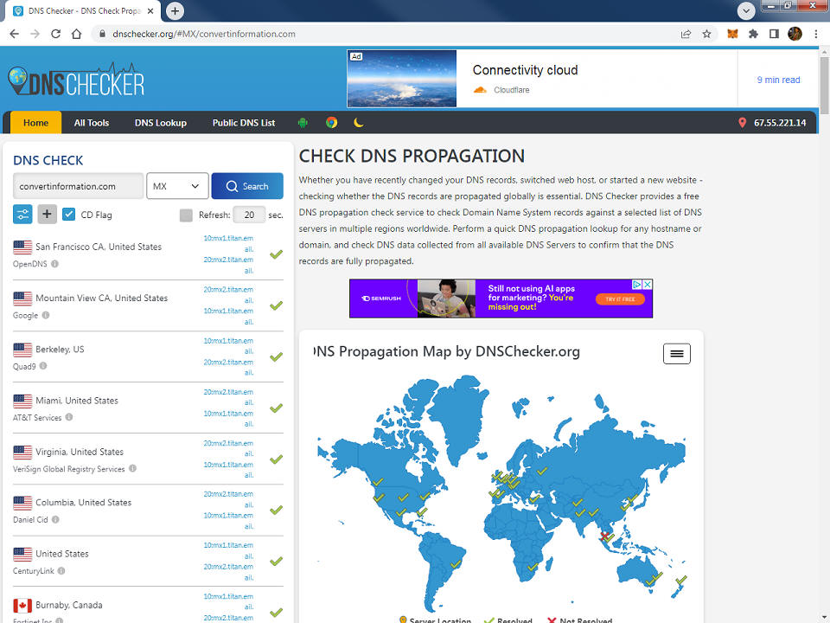The image size is (830, 623).
Task: Open the Android app link icon
Action: click(x=303, y=123)
